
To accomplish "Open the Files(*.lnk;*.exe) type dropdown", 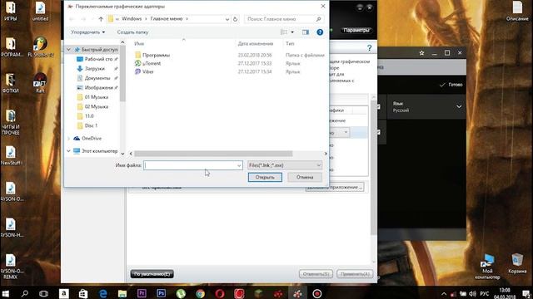I will point(285,165).
